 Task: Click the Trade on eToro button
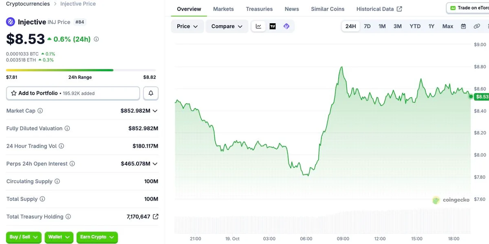tap(469, 8)
